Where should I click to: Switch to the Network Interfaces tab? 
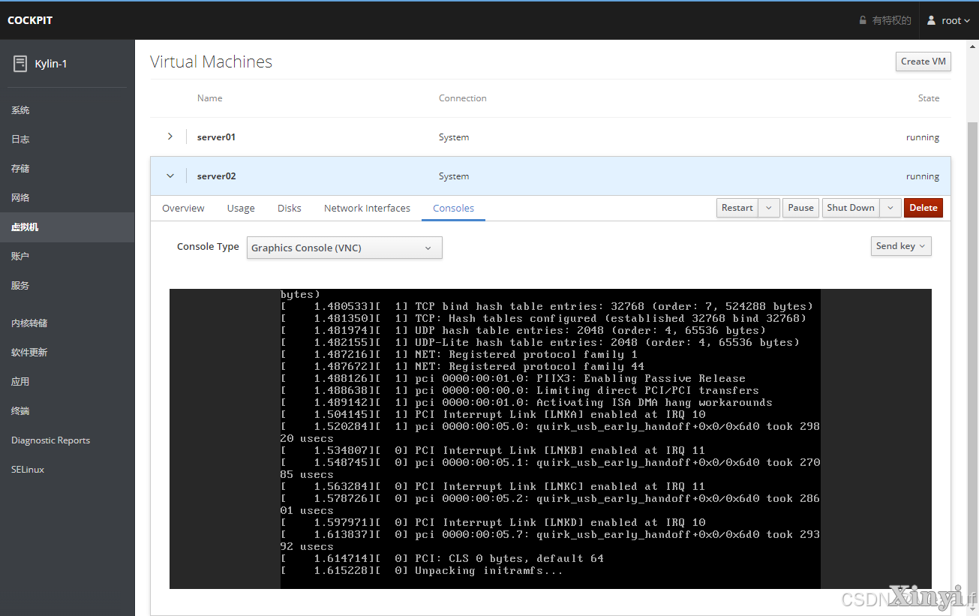click(367, 208)
